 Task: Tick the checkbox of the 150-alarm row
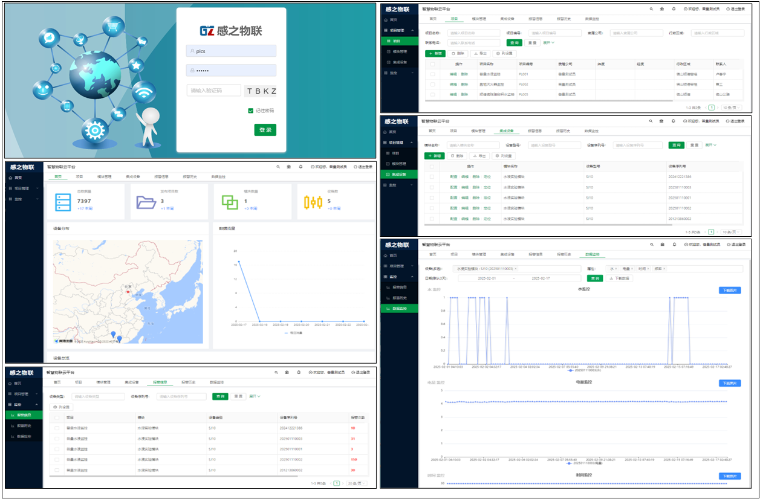(57, 460)
